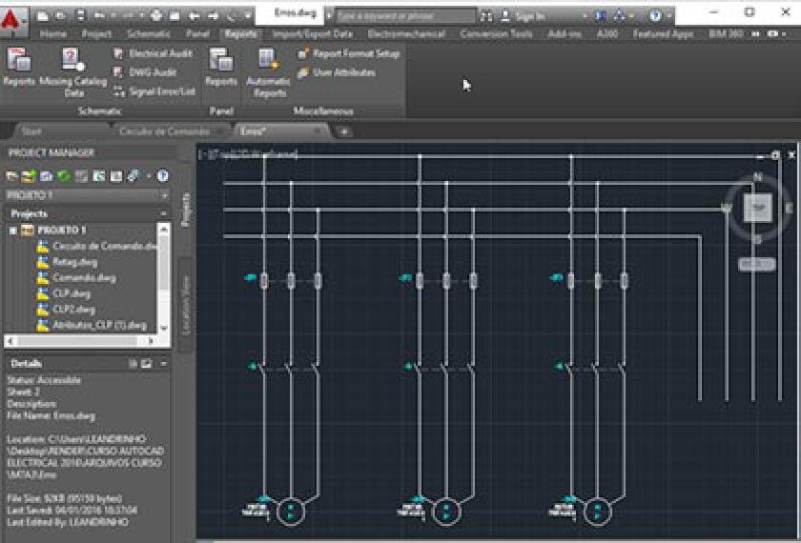This screenshot has width=801, height=543.
Task: Click the ViewCube TOP face
Action: pos(757,208)
